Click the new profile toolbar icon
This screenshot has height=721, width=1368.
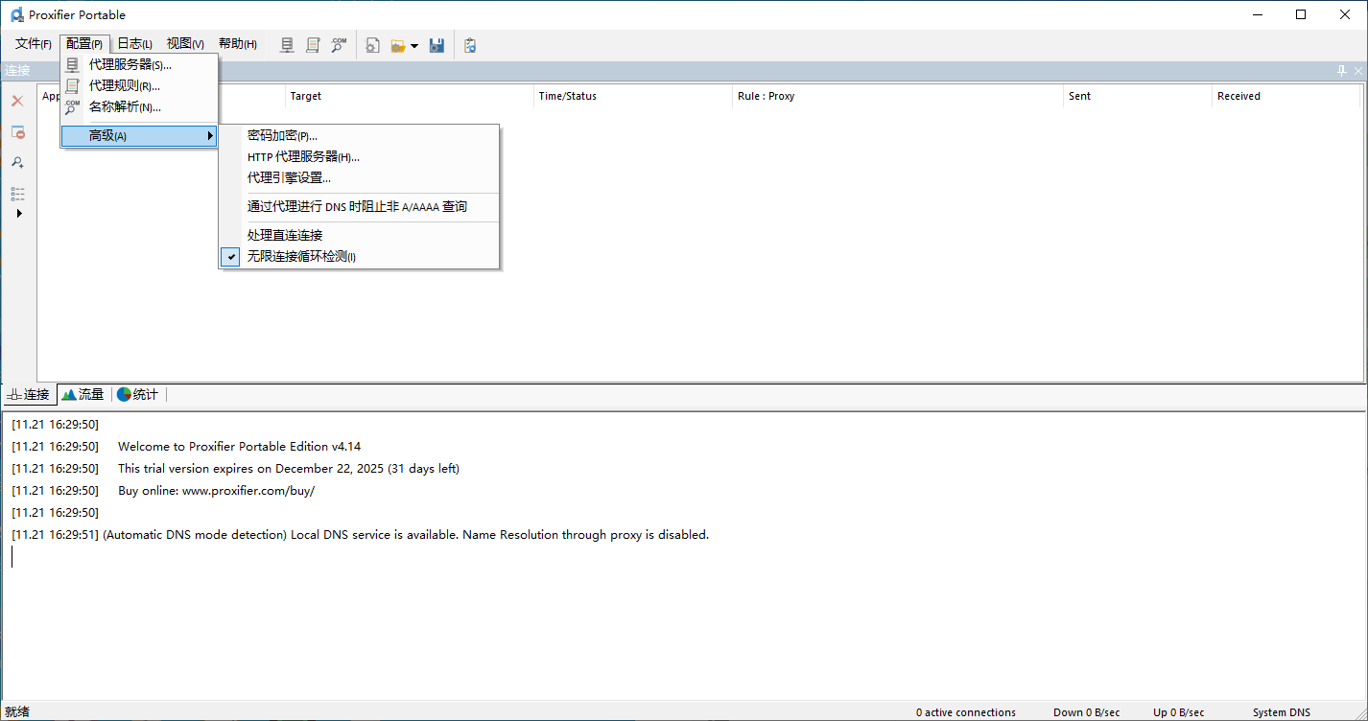[373, 45]
